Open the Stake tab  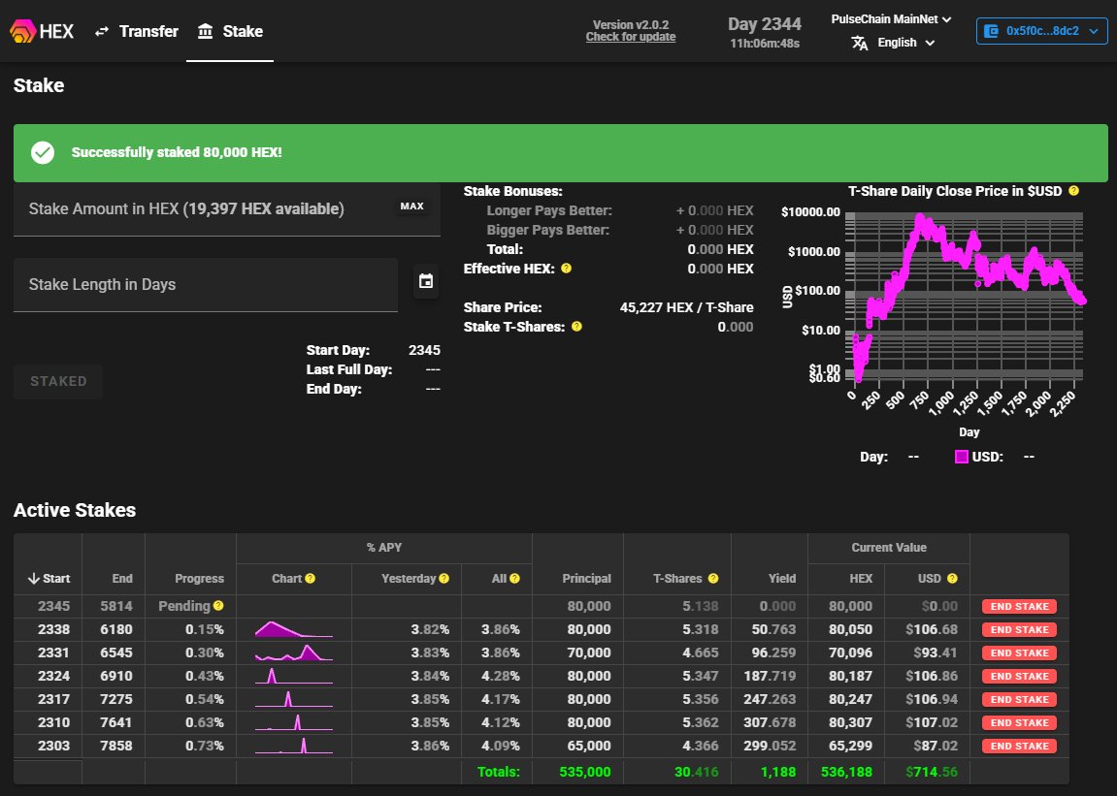[230, 31]
